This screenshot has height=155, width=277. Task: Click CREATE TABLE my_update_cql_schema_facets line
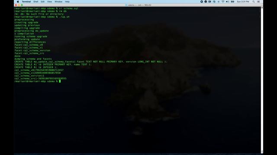91,62
